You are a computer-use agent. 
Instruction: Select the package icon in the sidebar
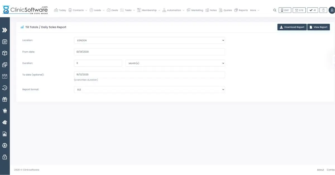pos(4,53)
